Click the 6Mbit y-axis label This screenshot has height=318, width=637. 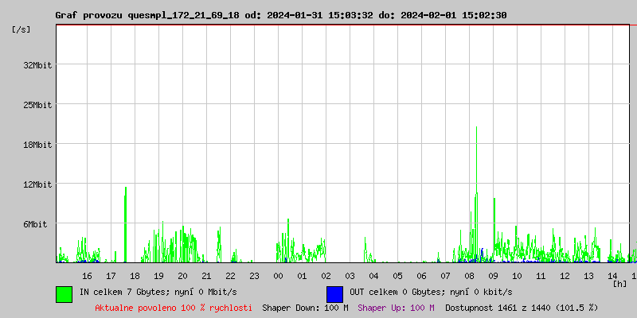[35, 224]
